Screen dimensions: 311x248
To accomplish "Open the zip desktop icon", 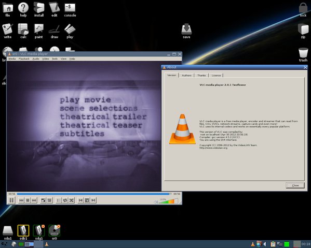I will tap(303, 31).
